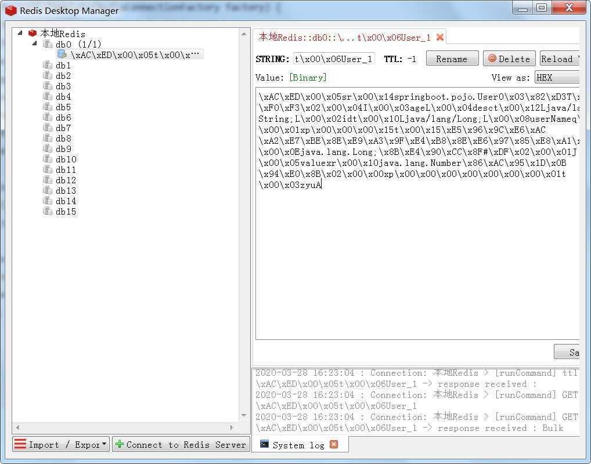Switch to the 本地Redis::db0 key tab
The height and width of the screenshot is (464, 591).
349,37
